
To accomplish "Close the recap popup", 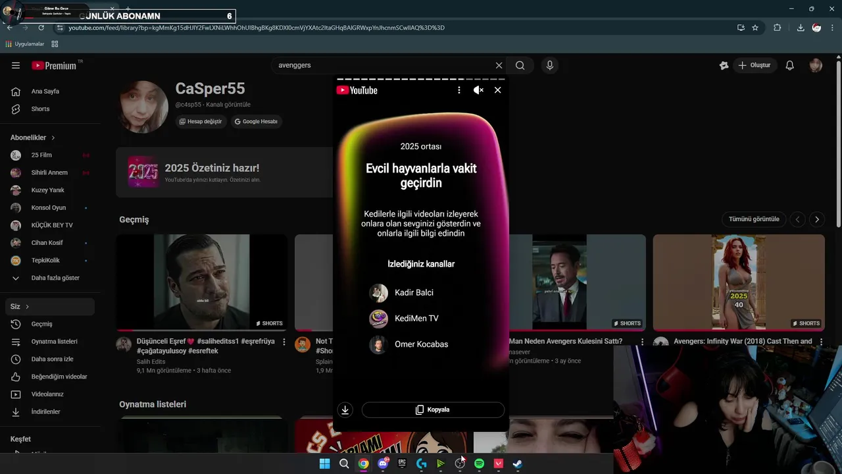I will click(x=497, y=90).
